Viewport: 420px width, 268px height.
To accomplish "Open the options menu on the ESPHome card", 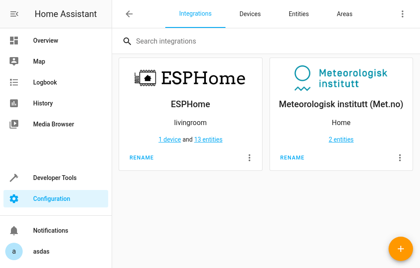I will tap(249, 158).
